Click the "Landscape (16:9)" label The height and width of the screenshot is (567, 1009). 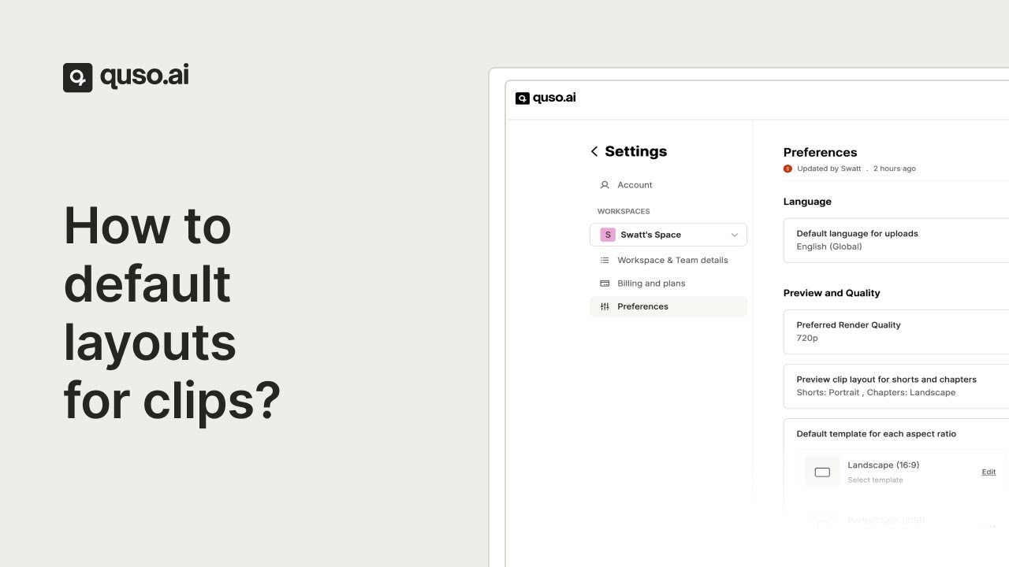[x=884, y=465]
